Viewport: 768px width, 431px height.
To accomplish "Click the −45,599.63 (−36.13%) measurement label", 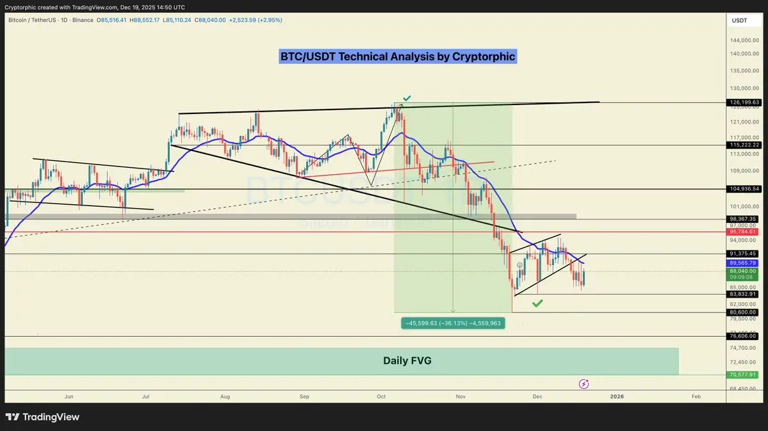I will tap(453, 323).
